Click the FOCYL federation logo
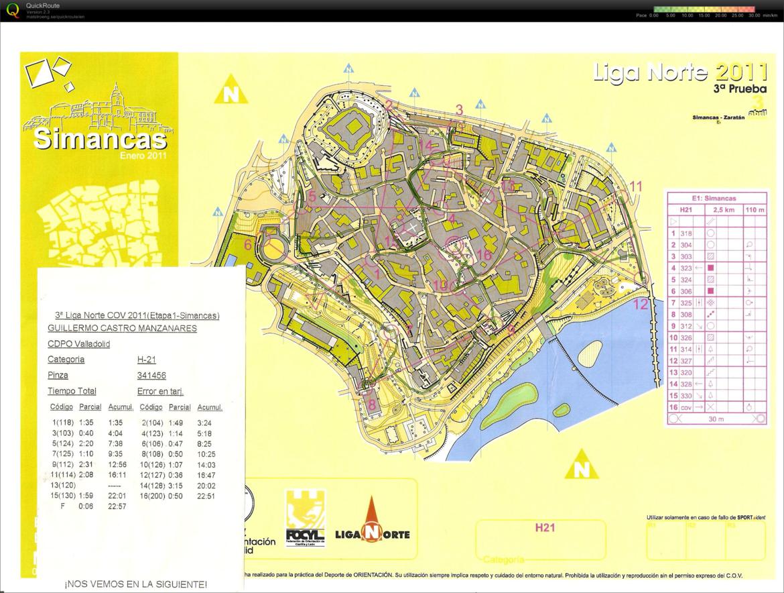 coord(305,518)
